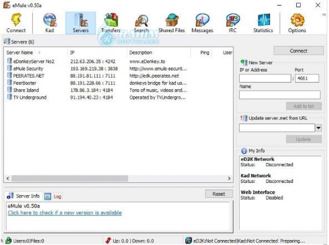Focus the Port field showing 4661
The height and width of the screenshot is (245, 329).
pos(307,78)
